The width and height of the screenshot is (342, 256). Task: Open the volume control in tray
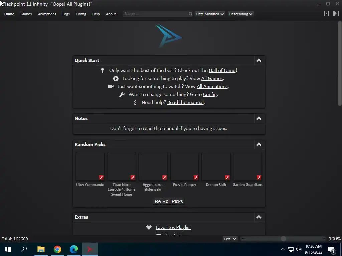pyautogui.click(x=299, y=249)
